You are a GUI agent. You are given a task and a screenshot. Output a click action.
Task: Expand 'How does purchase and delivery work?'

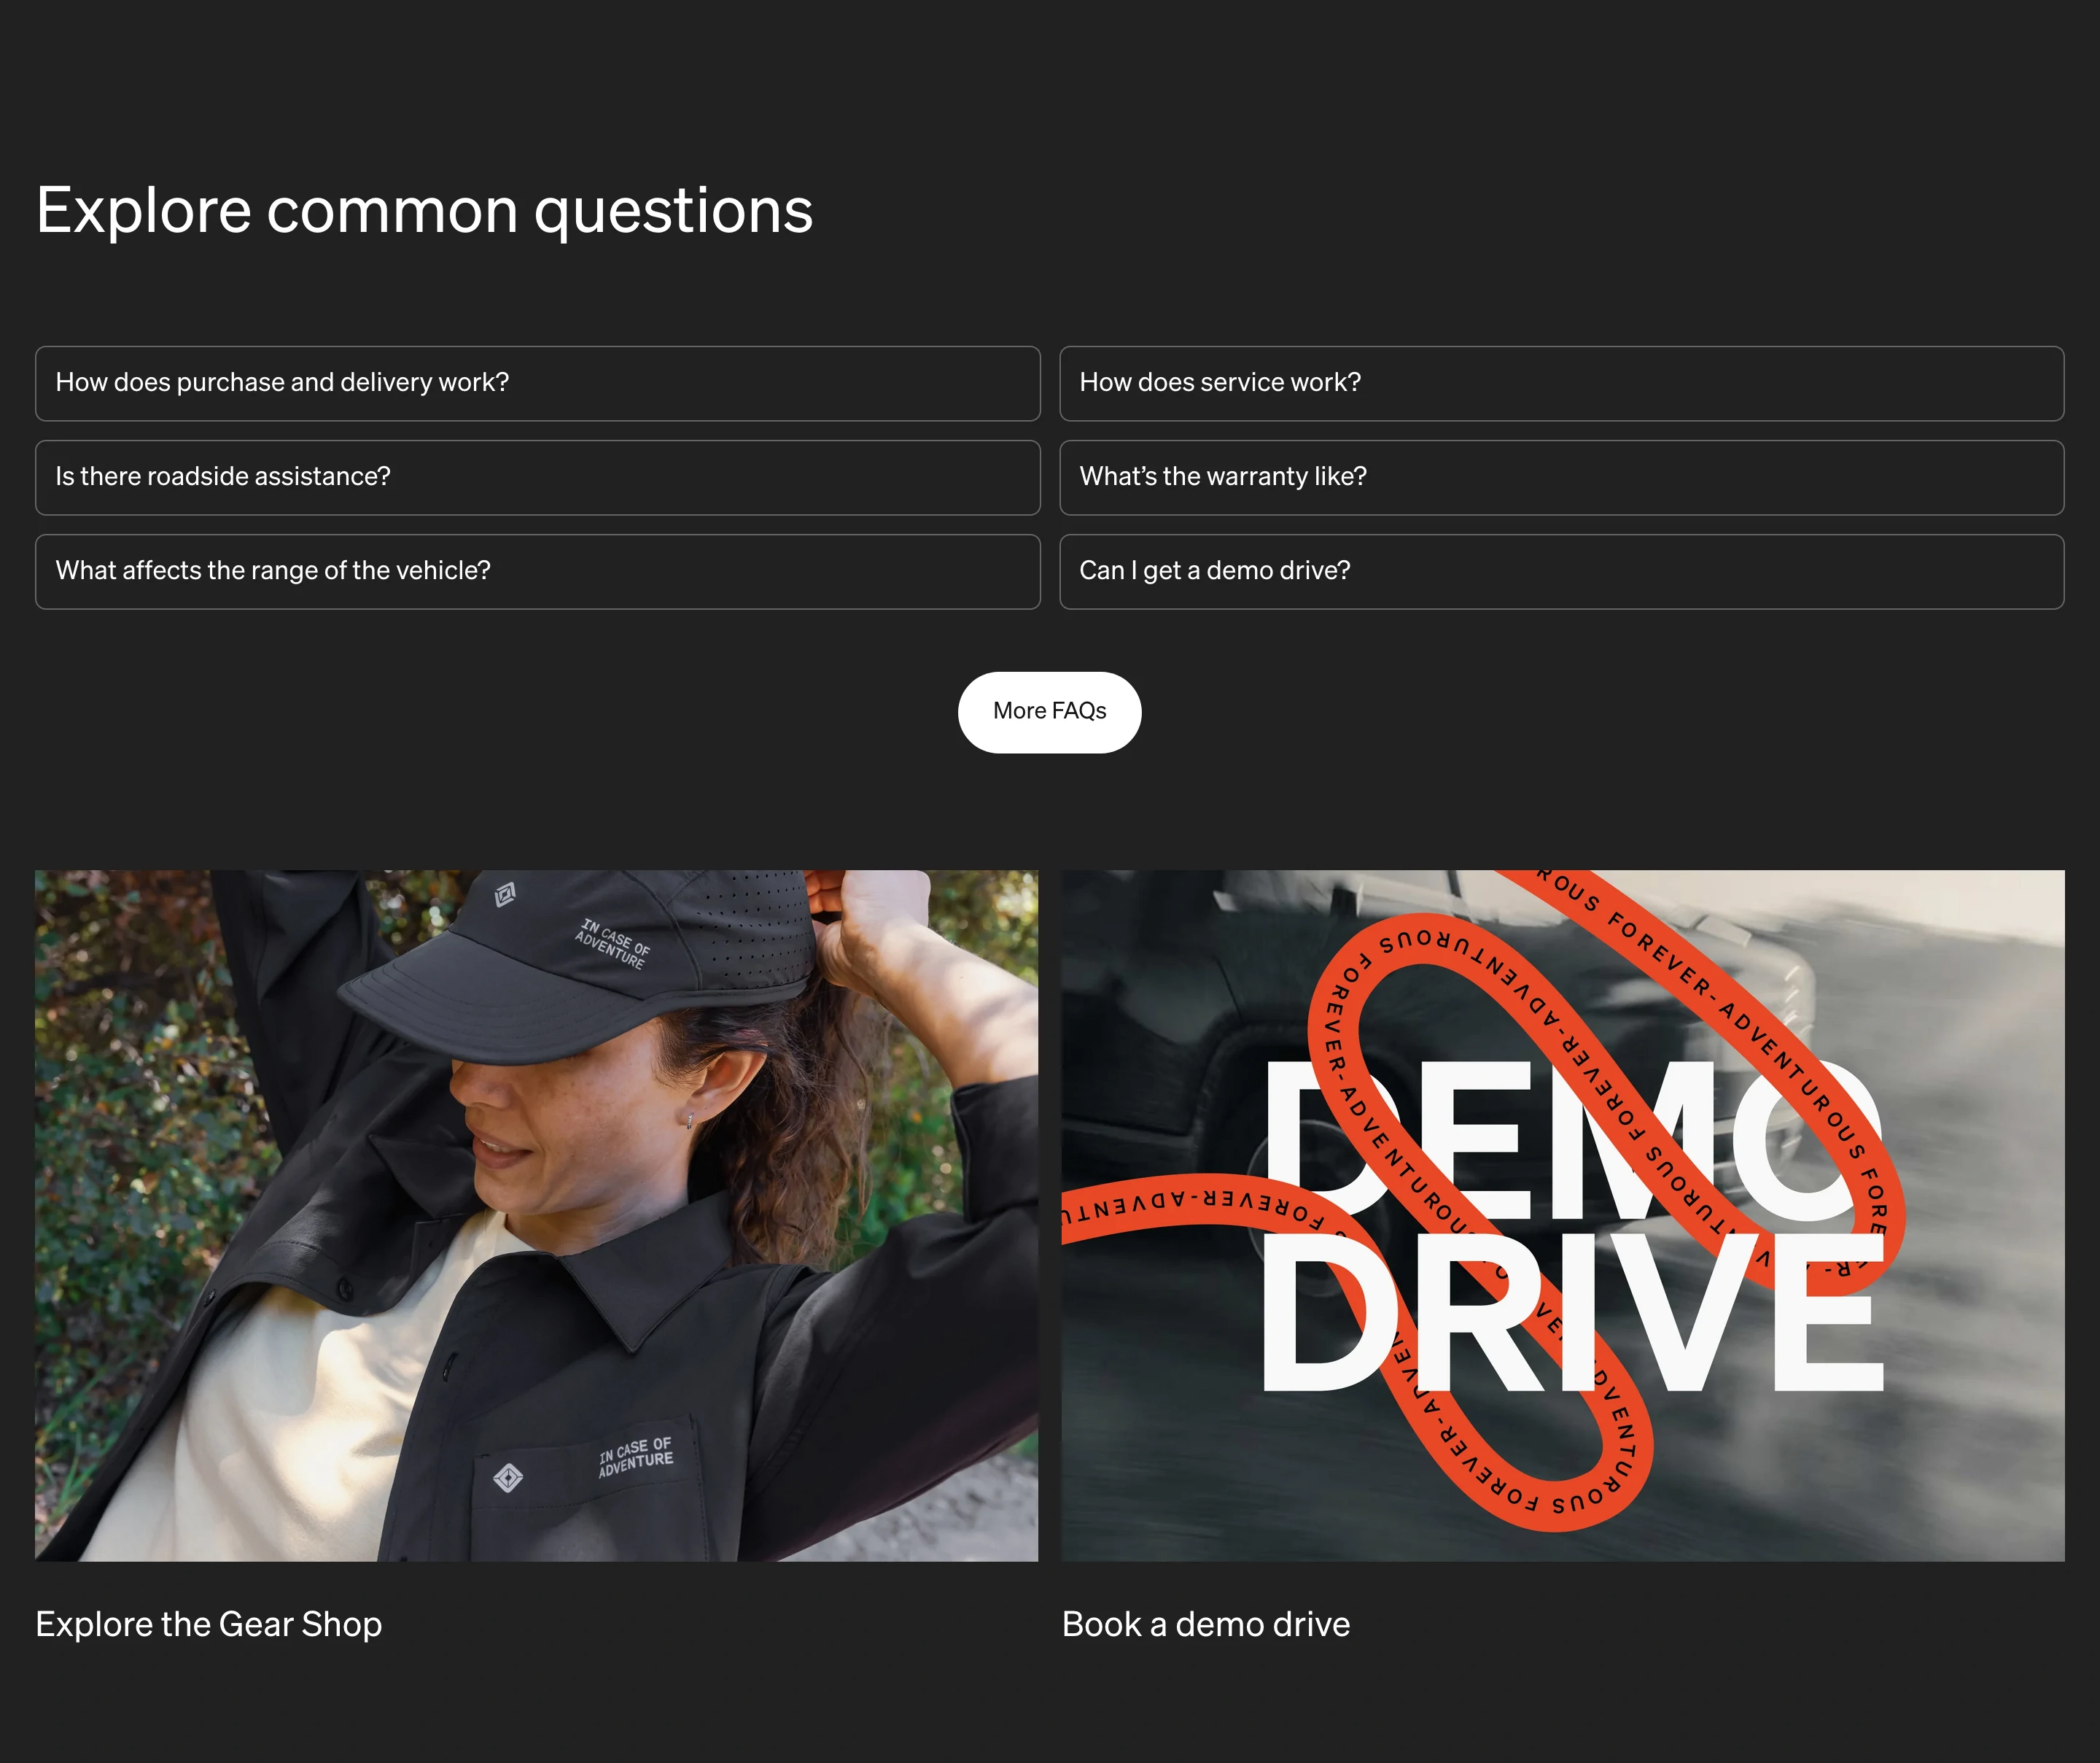(x=537, y=383)
